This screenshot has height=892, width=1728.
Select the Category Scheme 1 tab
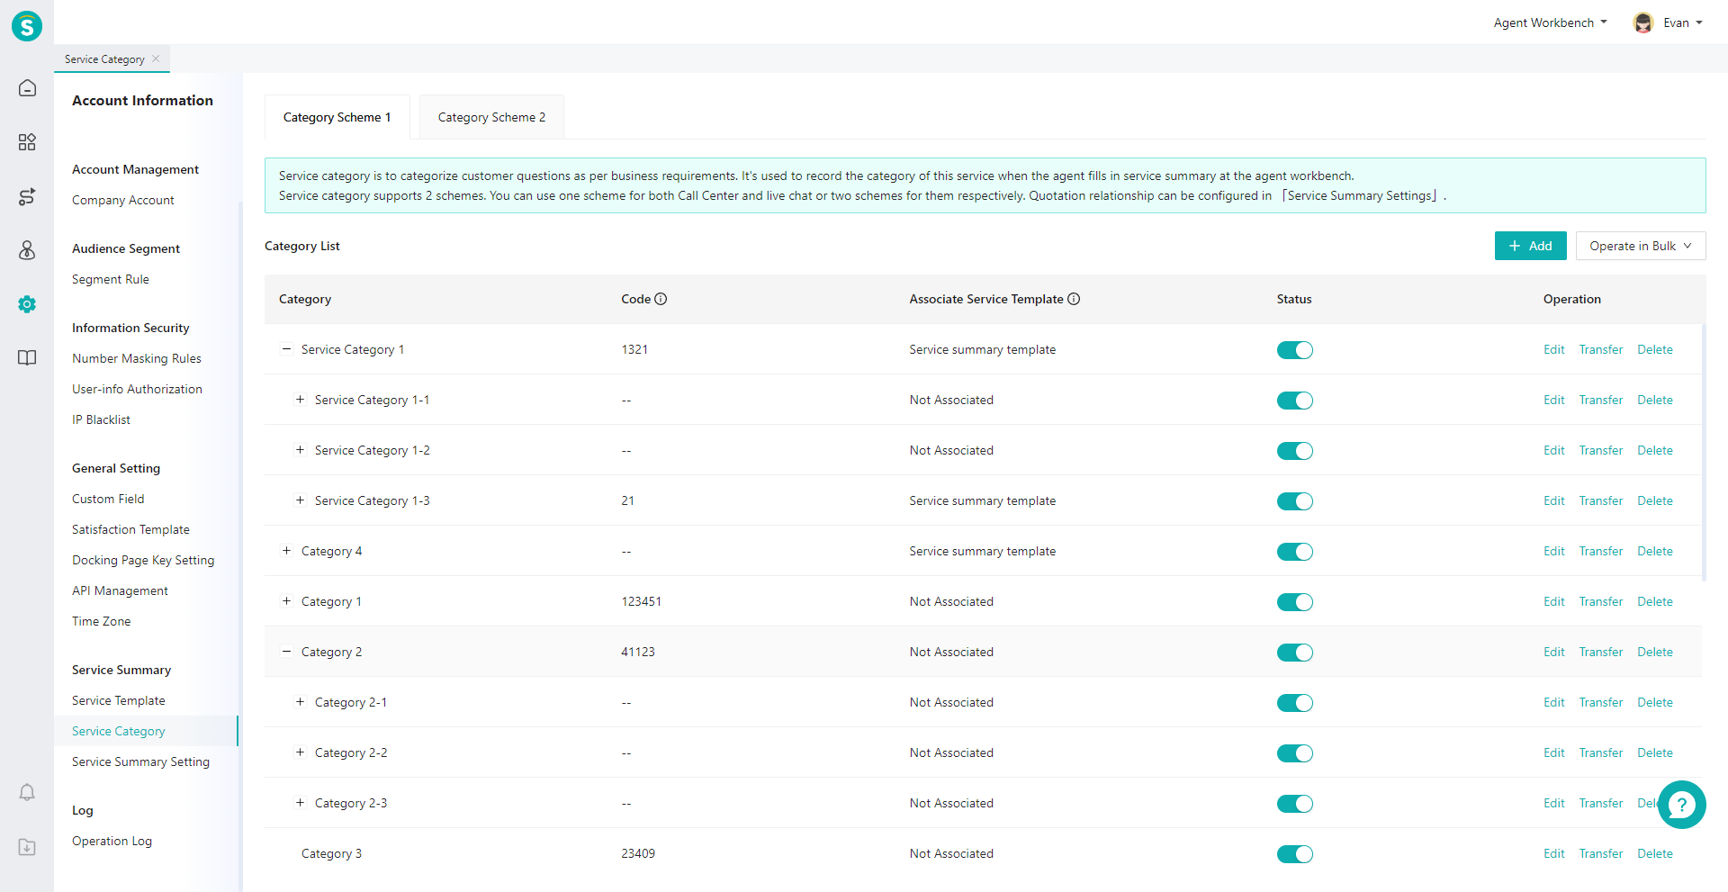[x=337, y=117]
